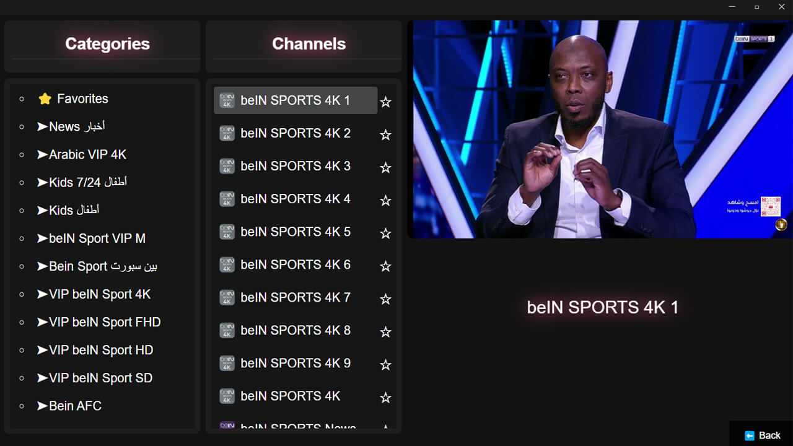793x446 pixels.
Task: Close the application window
Action: click(x=781, y=7)
